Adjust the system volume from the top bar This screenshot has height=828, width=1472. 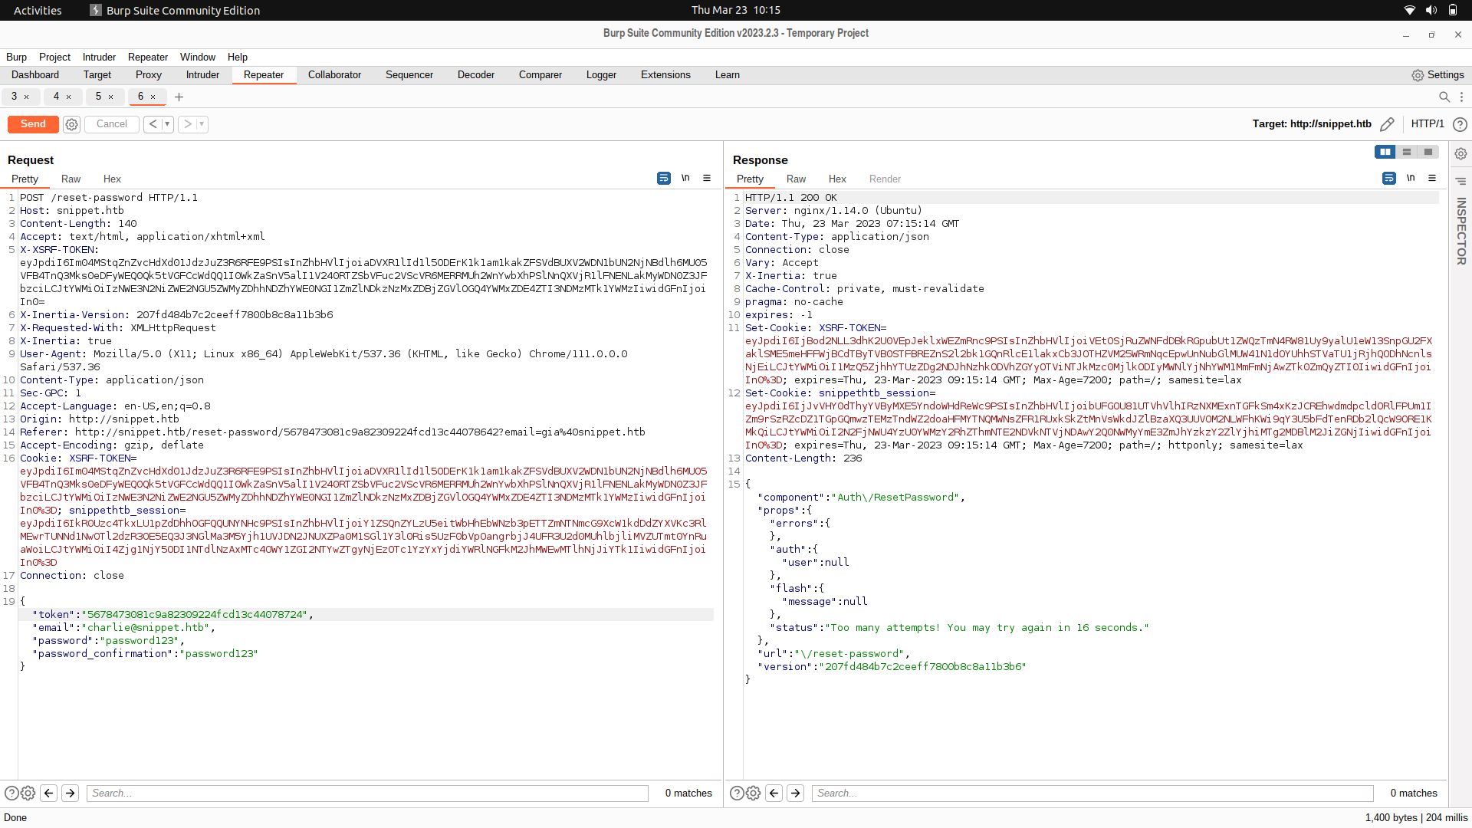pyautogui.click(x=1431, y=10)
